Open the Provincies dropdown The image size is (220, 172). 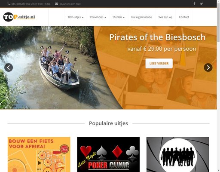point(98,17)
